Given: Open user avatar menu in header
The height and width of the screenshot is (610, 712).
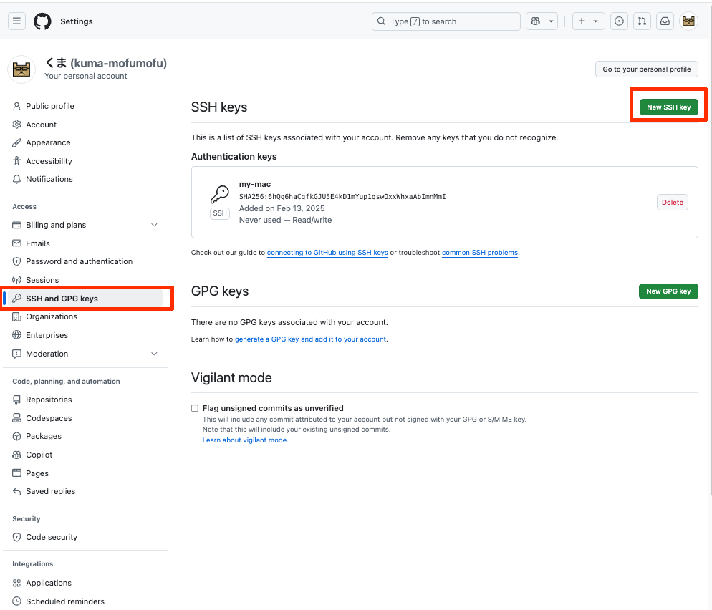Looking at the screenshot, I should click(688, 21).
